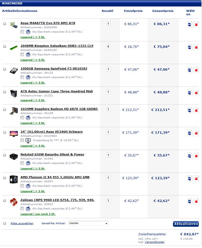Click the AMD Phenom II processor thumbnail

point(14,179)
